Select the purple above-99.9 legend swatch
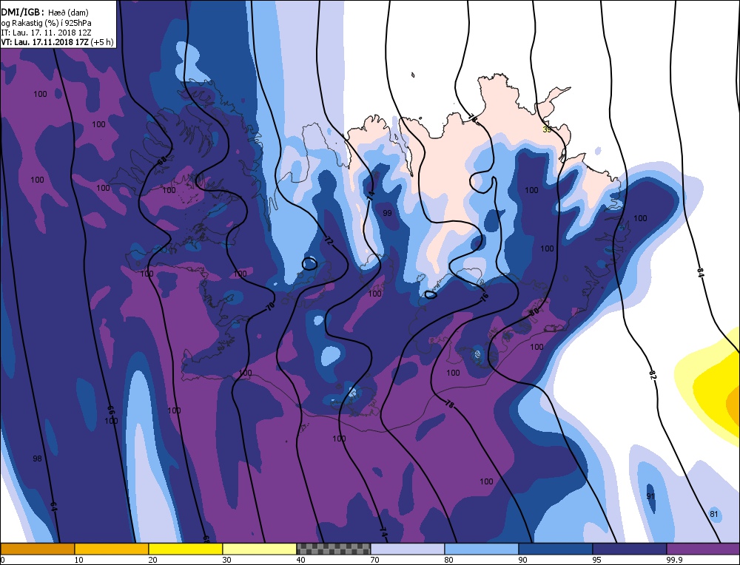This screenshot has height=565, width=740. click(x=703, y=549)
